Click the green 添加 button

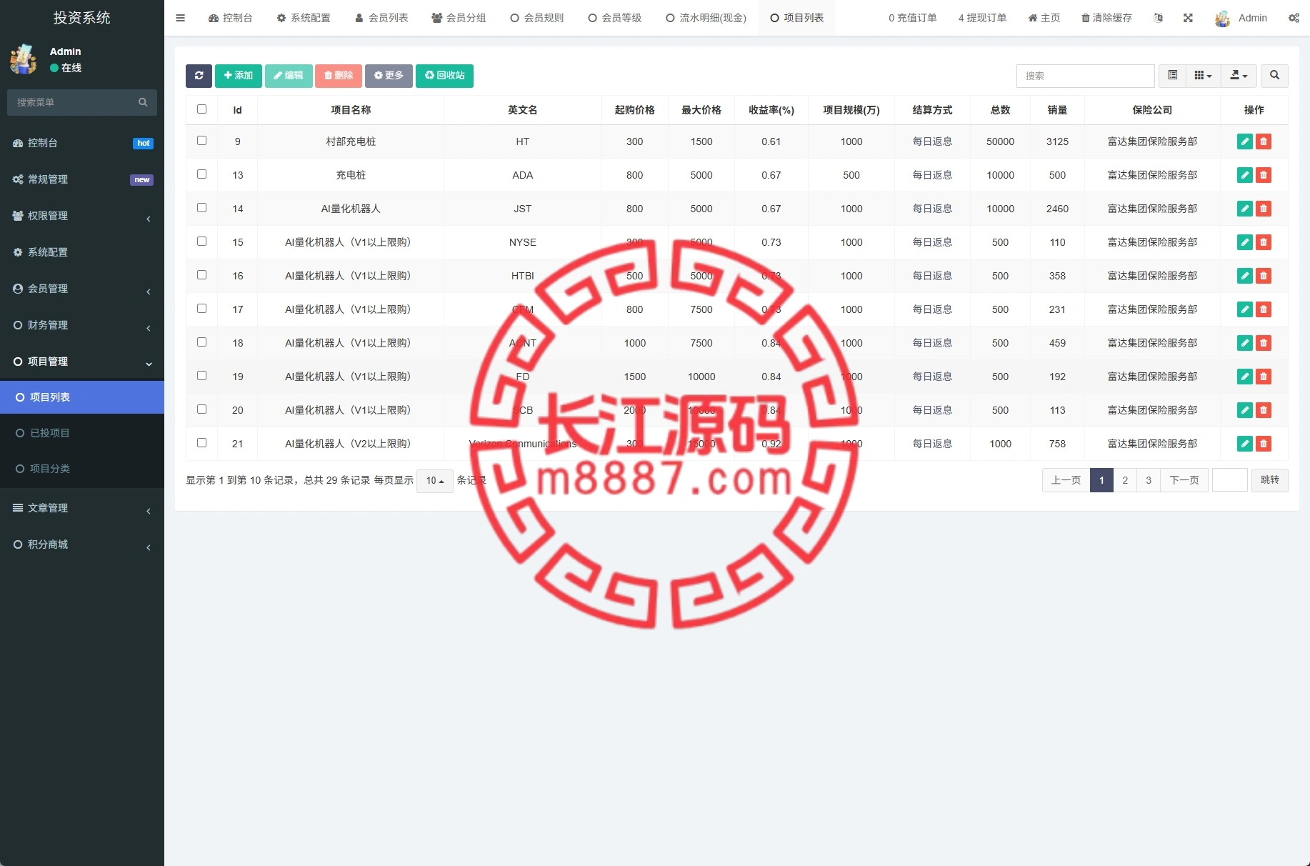click(x=239, y=76)
